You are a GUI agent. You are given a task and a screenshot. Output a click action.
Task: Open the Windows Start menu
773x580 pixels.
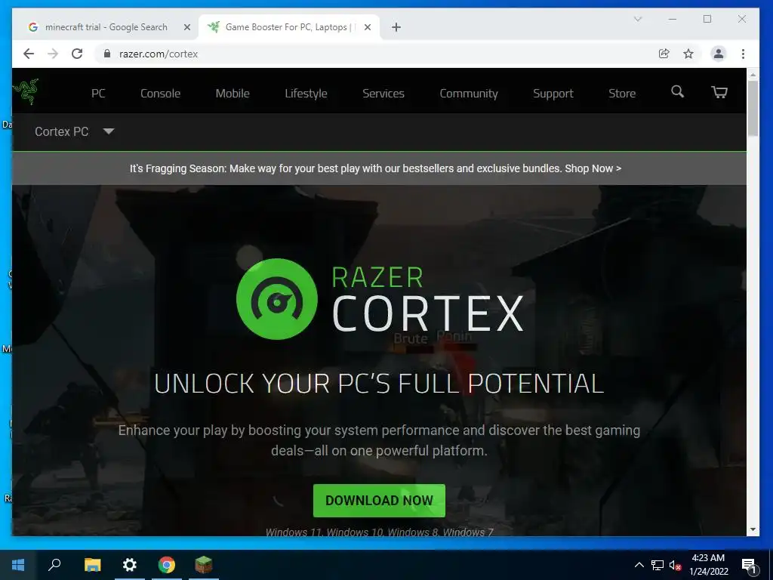[x=18, y=565]
